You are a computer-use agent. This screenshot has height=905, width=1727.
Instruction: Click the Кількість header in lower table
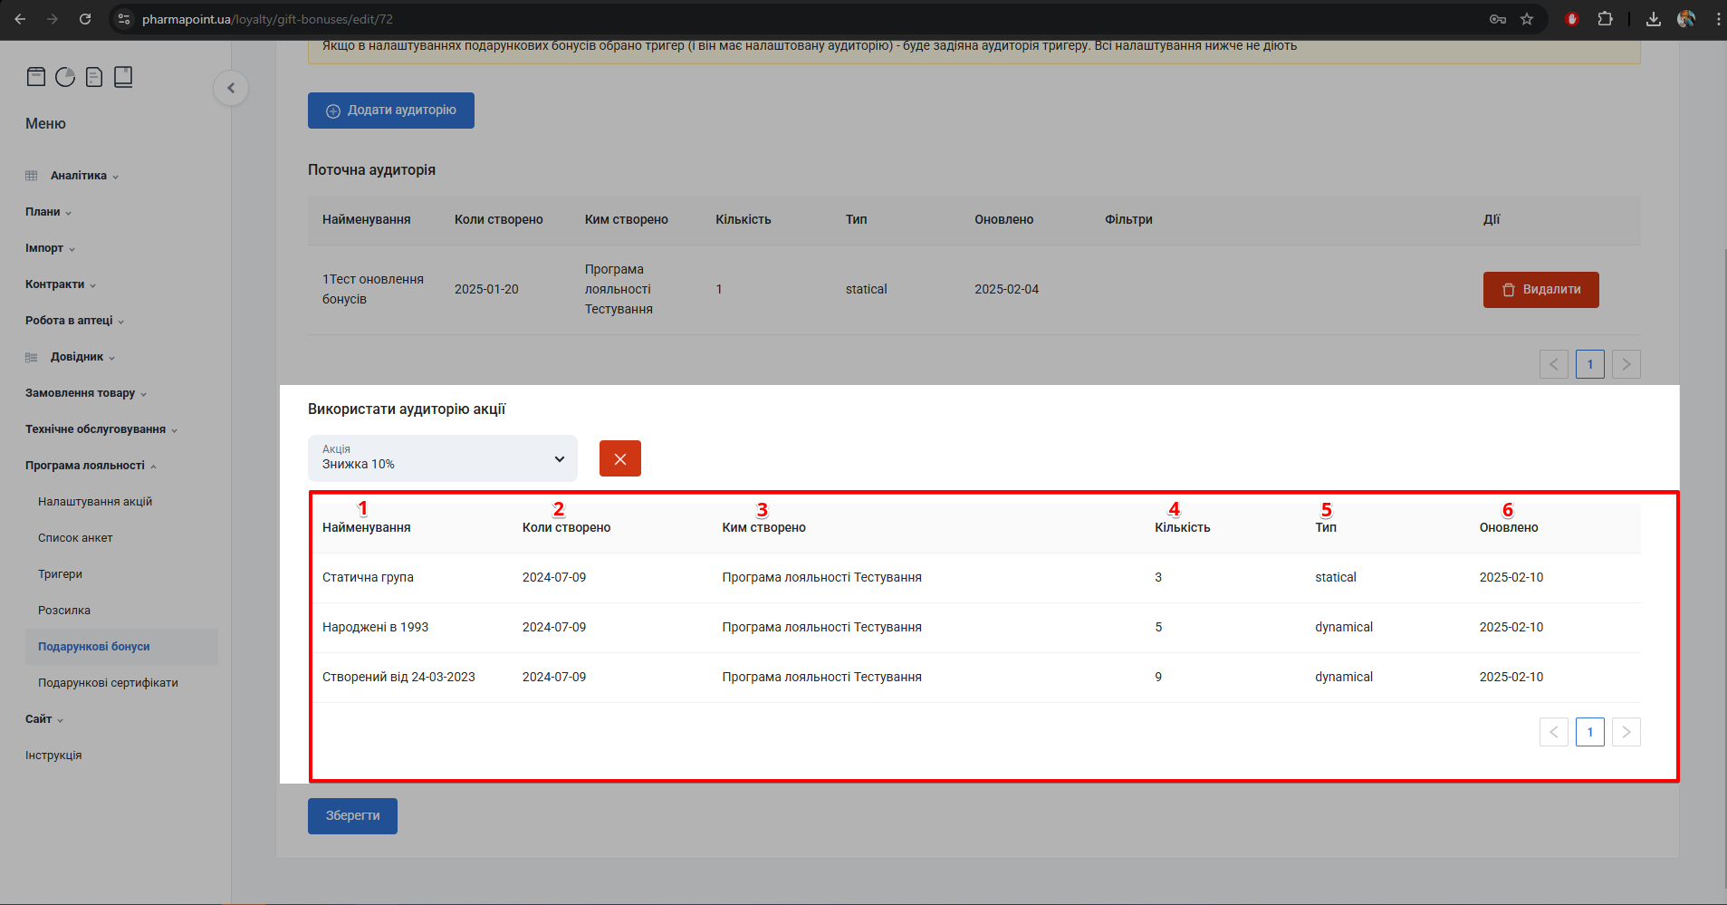tap(1182, 527)
